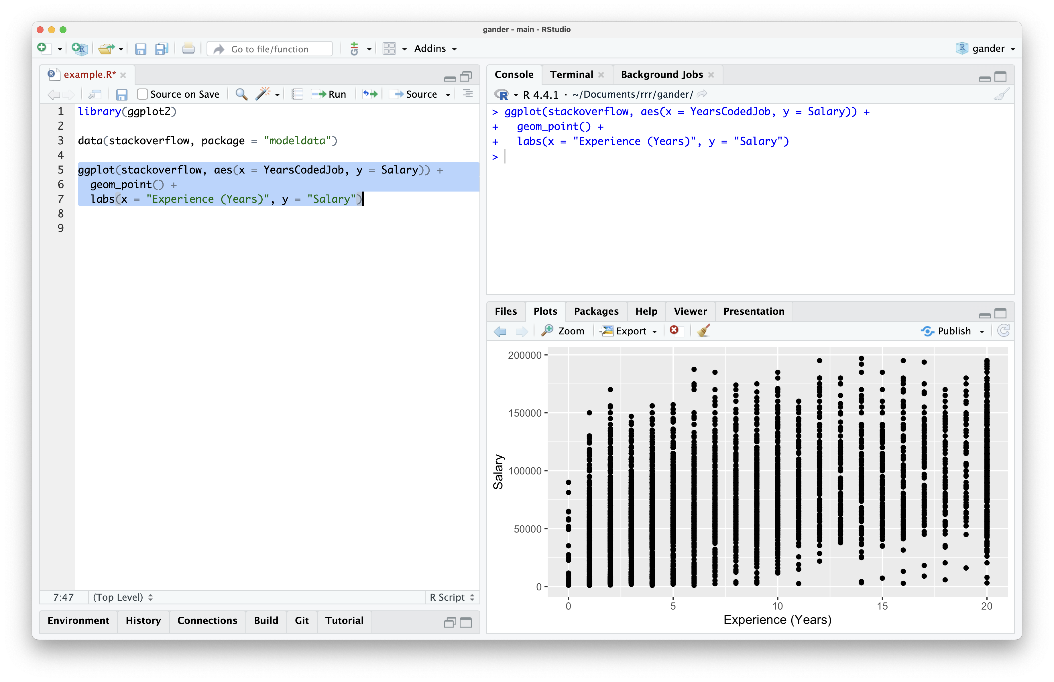Save the current script
1054x682 pixels.
pyautogui.click(x=141, y=49)
